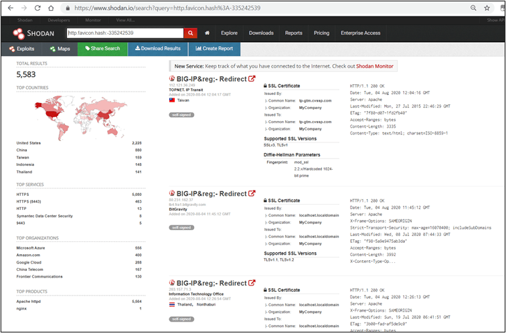Click the F5 favicon of Information Technology Office result
Image resolution: width=506 pixels, height=333 pixels.
[172, 283]
